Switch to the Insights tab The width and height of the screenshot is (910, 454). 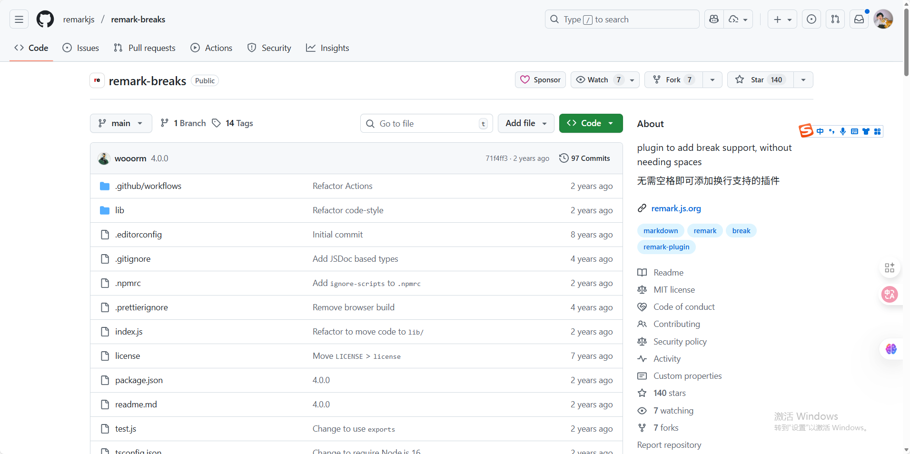point(327,48)
